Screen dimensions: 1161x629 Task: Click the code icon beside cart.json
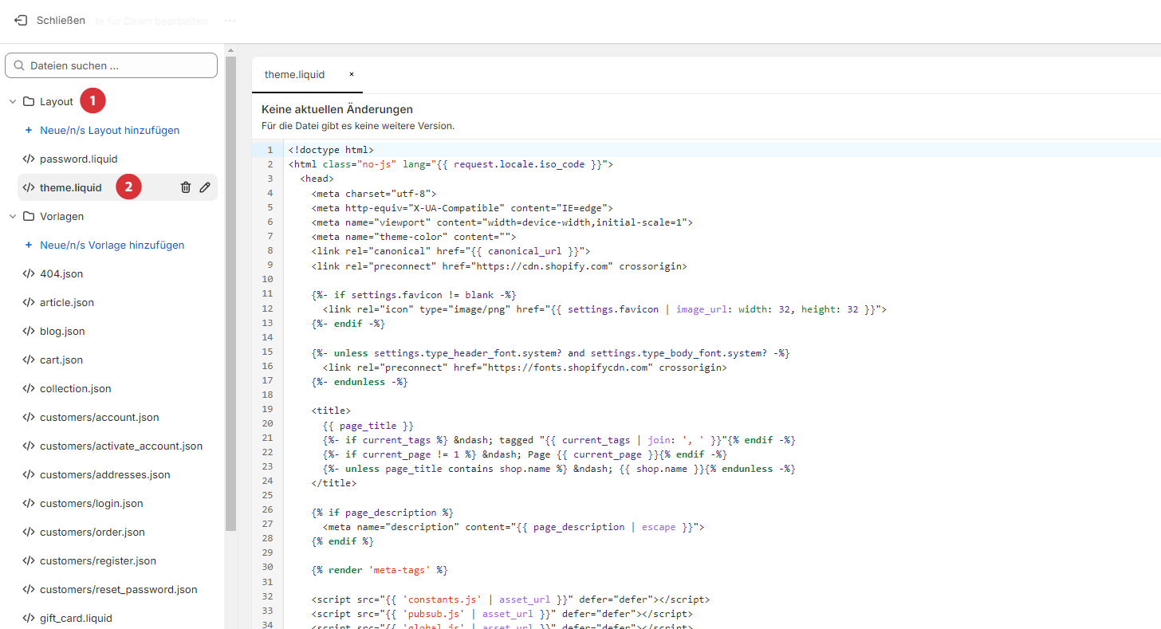pyautogui.click(x=29, y=360)
